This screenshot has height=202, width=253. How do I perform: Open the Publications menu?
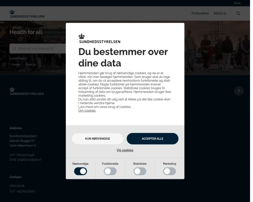200,13
